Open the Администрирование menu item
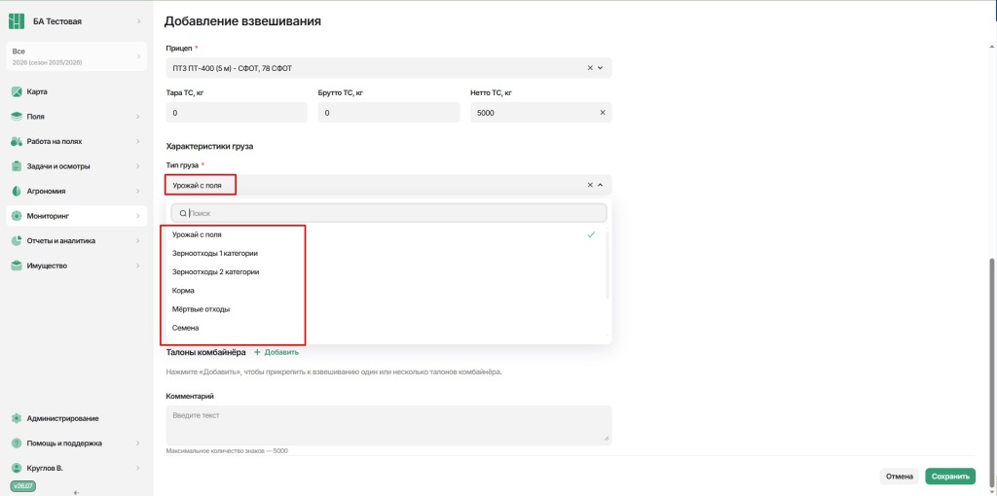 coord(76,418)
